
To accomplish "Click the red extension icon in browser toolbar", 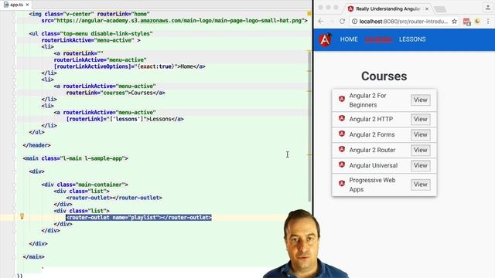I will pos(467,22).
